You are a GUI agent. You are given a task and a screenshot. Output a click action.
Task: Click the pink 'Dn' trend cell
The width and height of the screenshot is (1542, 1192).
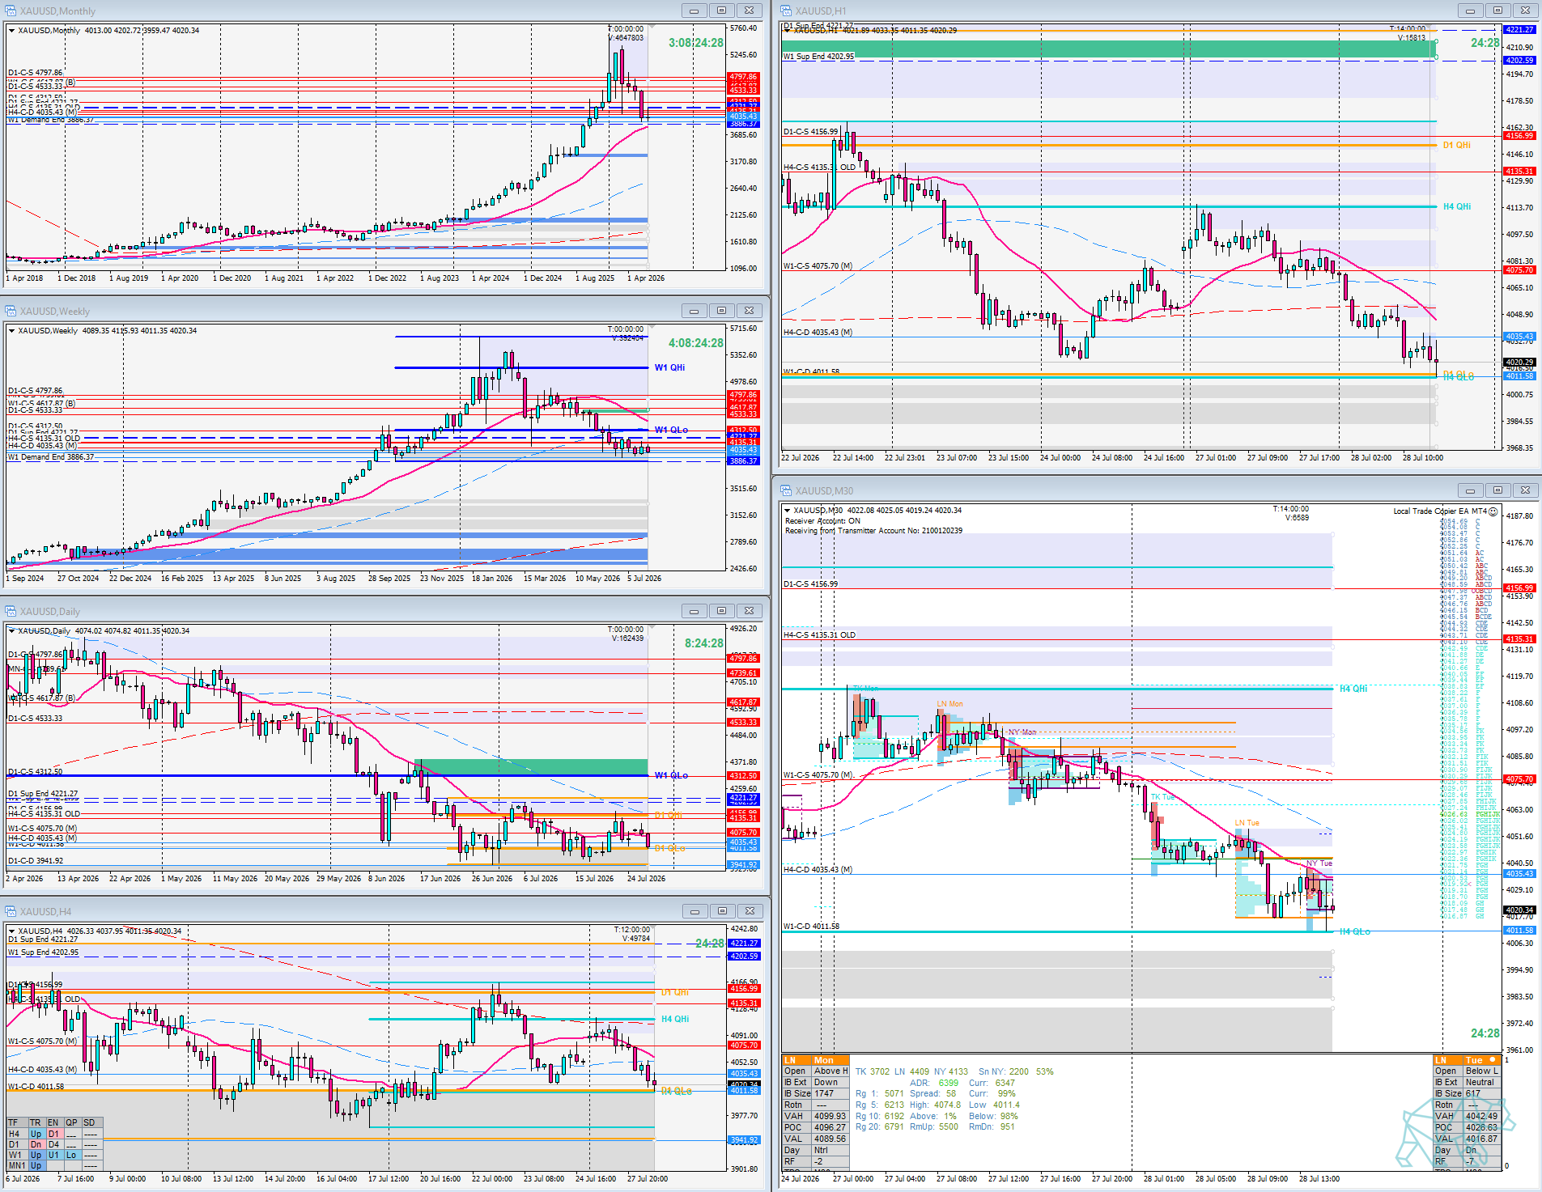point(36,1145)
